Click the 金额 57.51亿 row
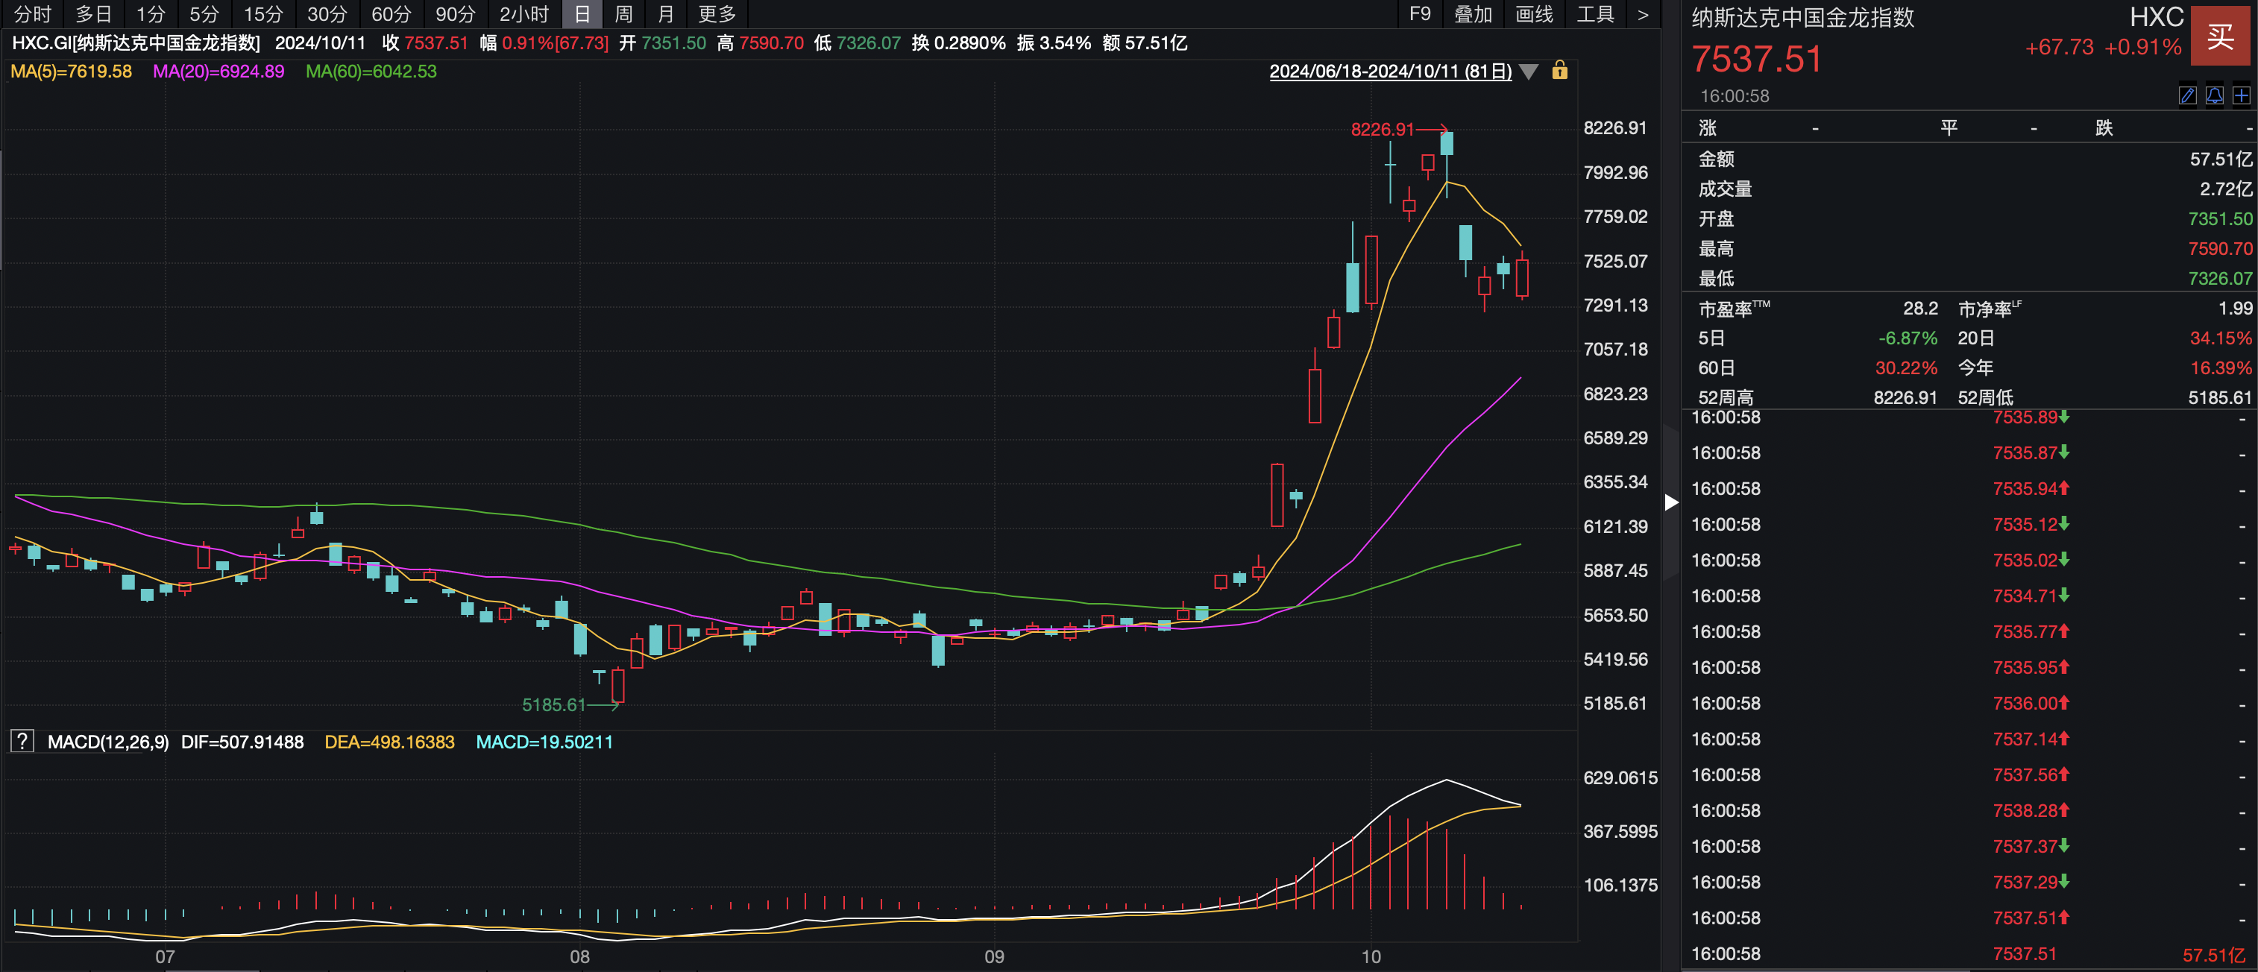 1975,159
